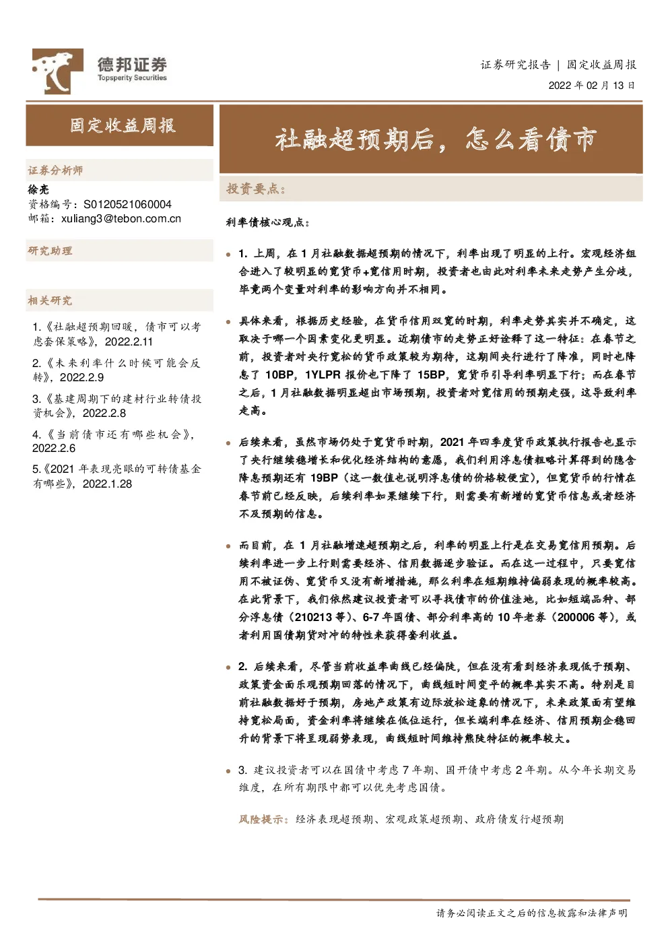The image size is (668, 945).
Task: Open related report 社融超预期回暖，债市可以考虑套保策略
Action: tap(116, 334)
